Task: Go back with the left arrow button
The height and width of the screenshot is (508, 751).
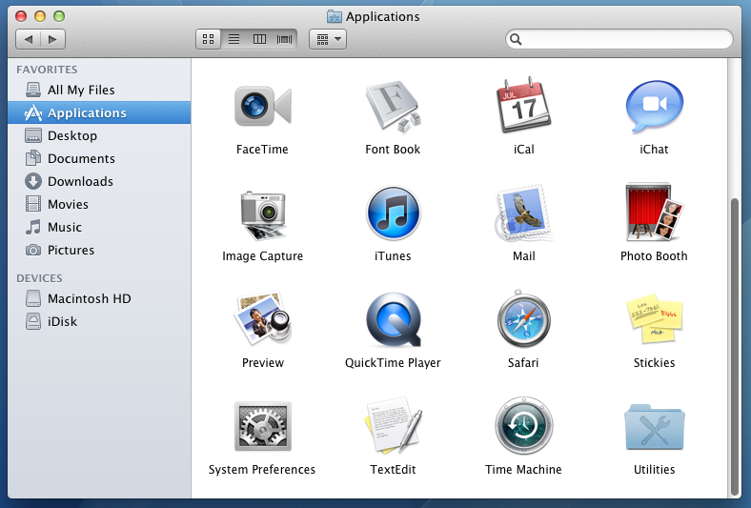Action: (29, 39)
